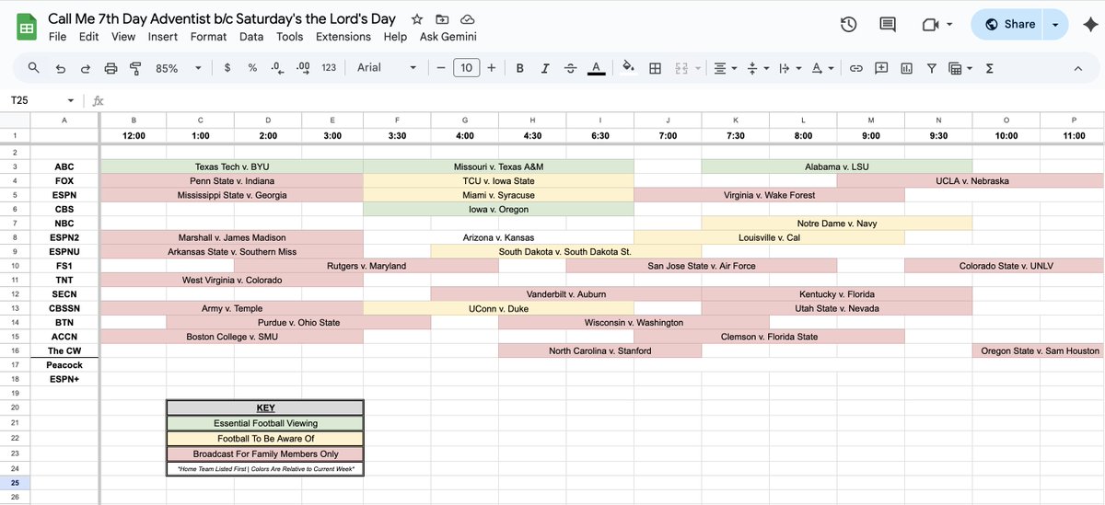The width and height of the screenshot is (1105, 505).
Task: Activate the paint format tool
Action: click(135, 68)
